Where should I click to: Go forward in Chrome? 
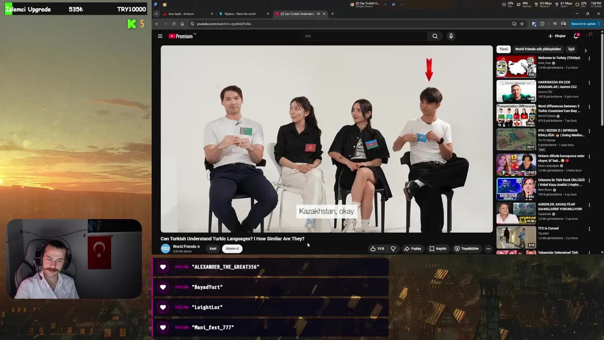[165, 24]
